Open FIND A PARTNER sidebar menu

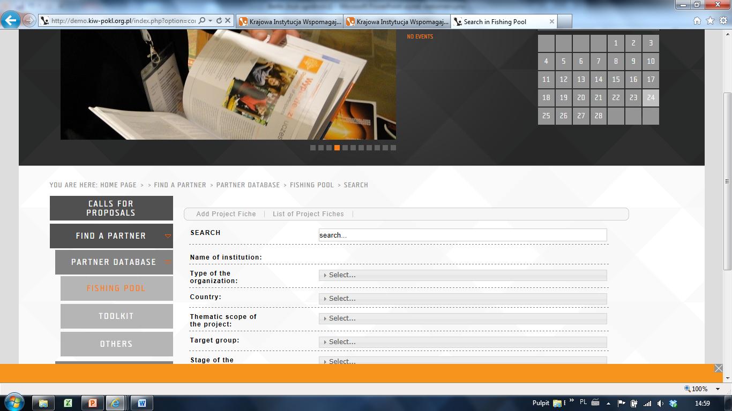click(111, 236)
